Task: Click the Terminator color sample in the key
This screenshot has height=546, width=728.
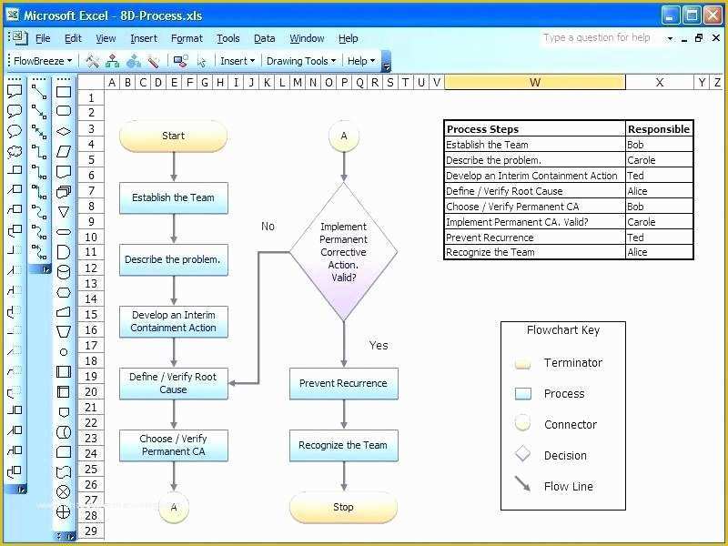Action: tap(522, 363)
